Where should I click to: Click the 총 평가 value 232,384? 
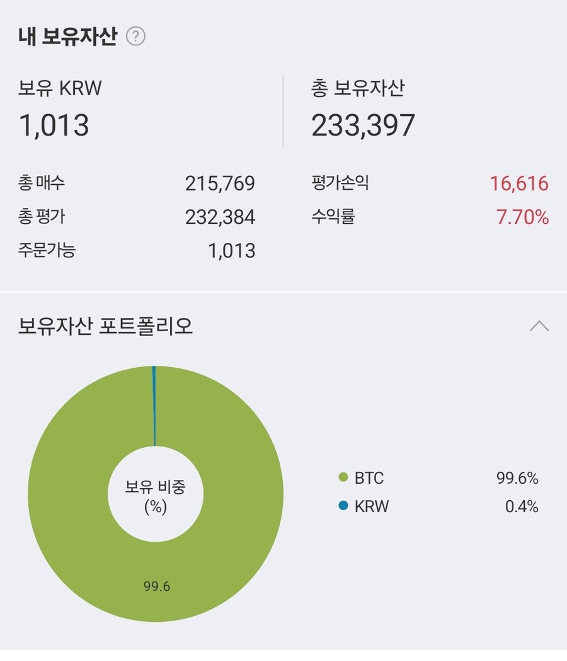tap(220, 217)
